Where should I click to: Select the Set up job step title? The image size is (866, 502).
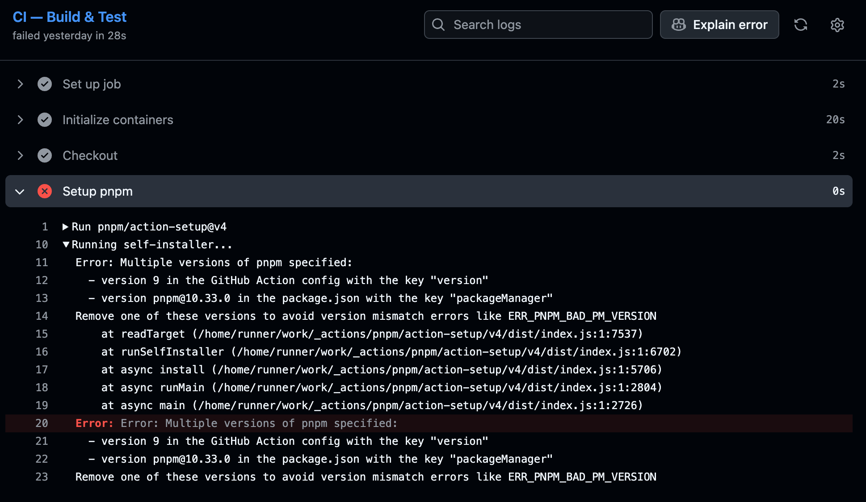92,84
